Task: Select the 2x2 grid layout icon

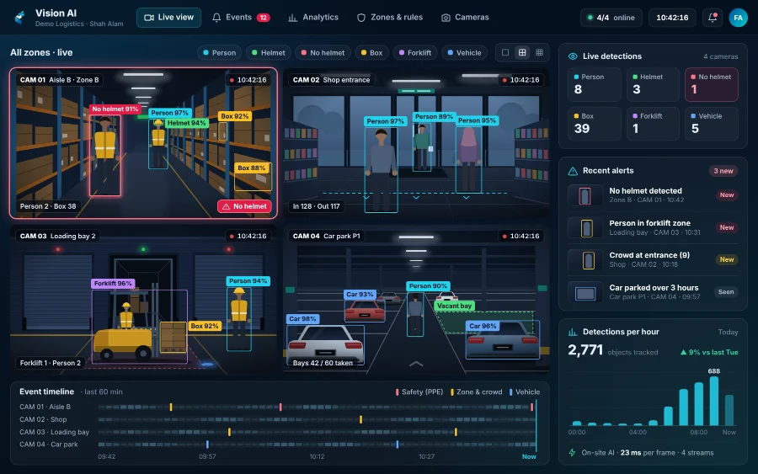Action: click(522, 53)
